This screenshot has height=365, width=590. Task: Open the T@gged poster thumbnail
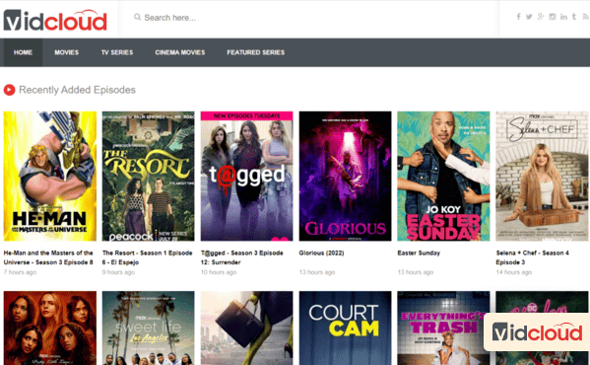[247, 176]
